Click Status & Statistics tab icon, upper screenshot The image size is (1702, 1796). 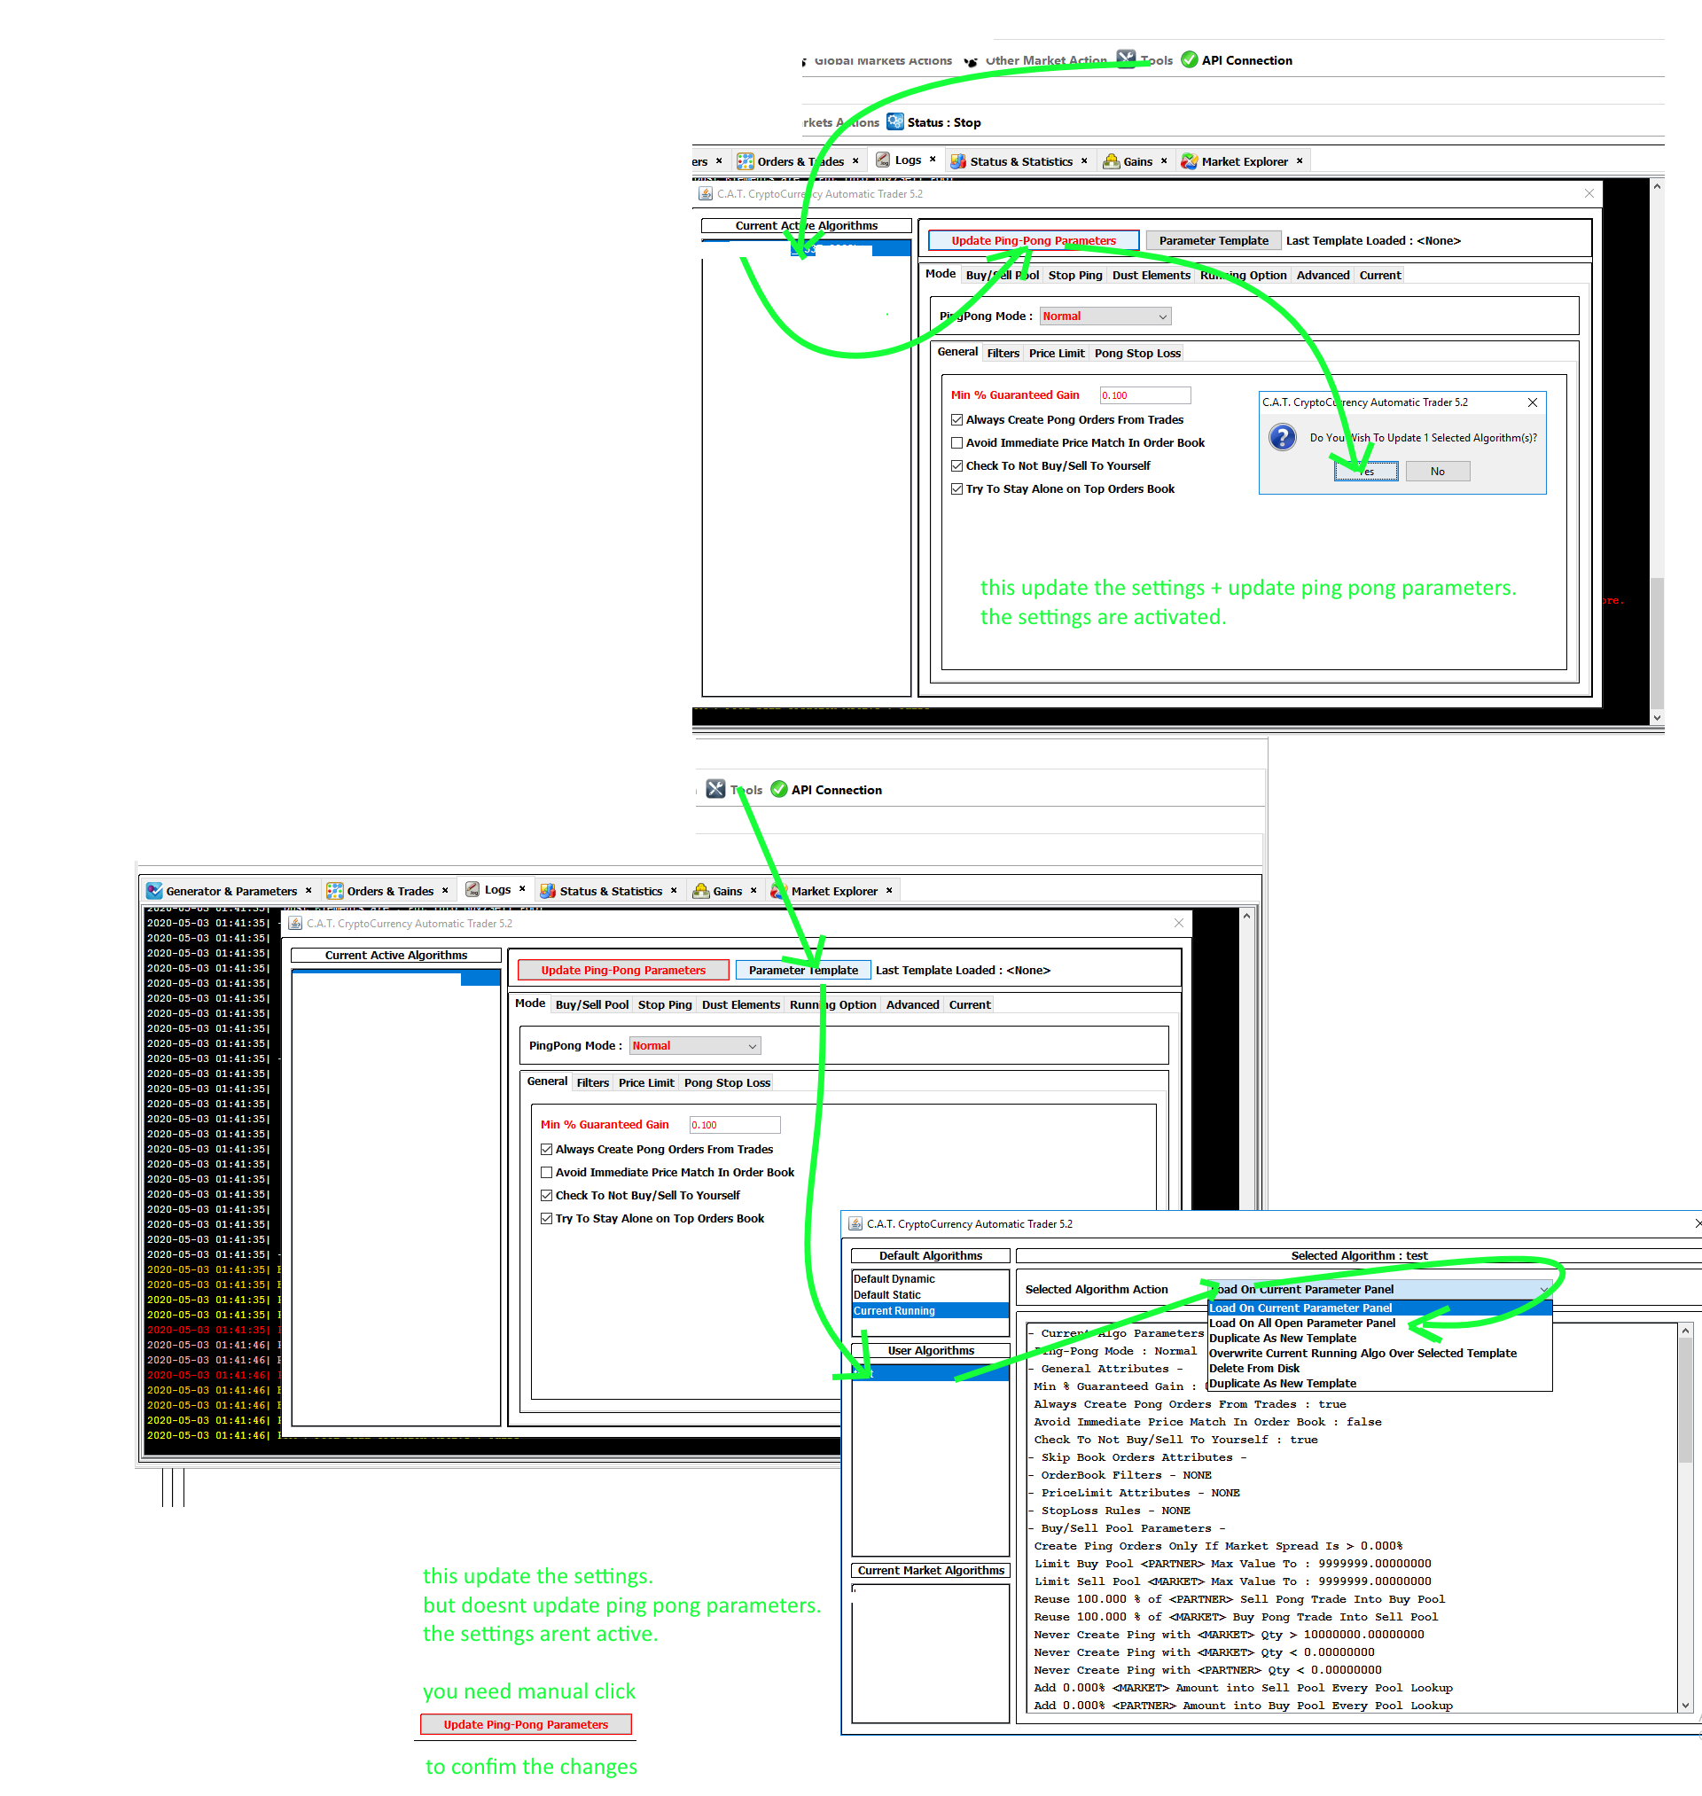[x=958, y=161]
